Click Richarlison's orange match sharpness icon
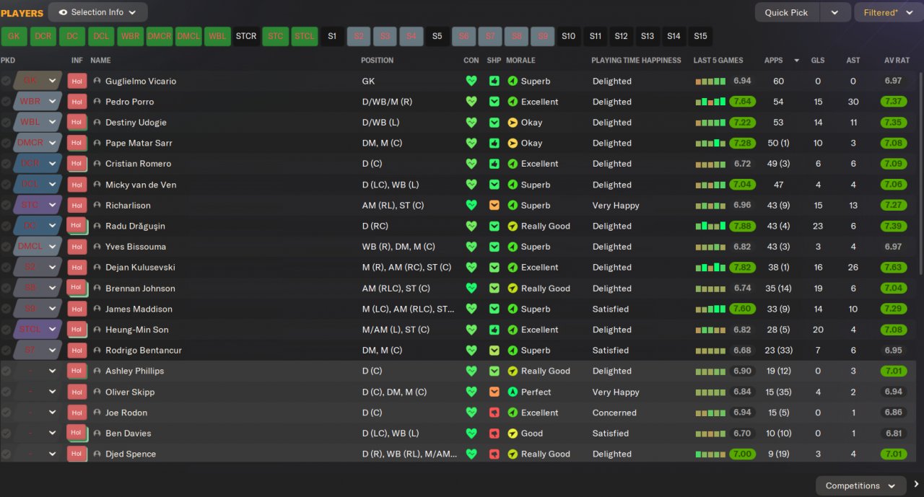This screenshot has width=924, height=497. [494, 206]
